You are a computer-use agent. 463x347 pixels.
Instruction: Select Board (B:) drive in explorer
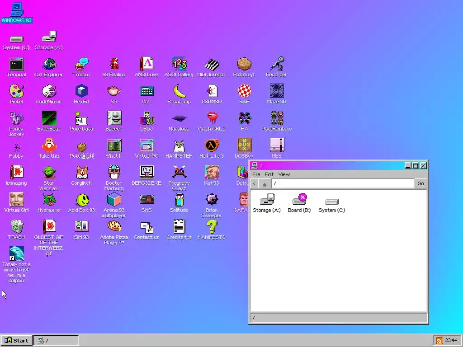pyautogui.click(x=299, y=203)
